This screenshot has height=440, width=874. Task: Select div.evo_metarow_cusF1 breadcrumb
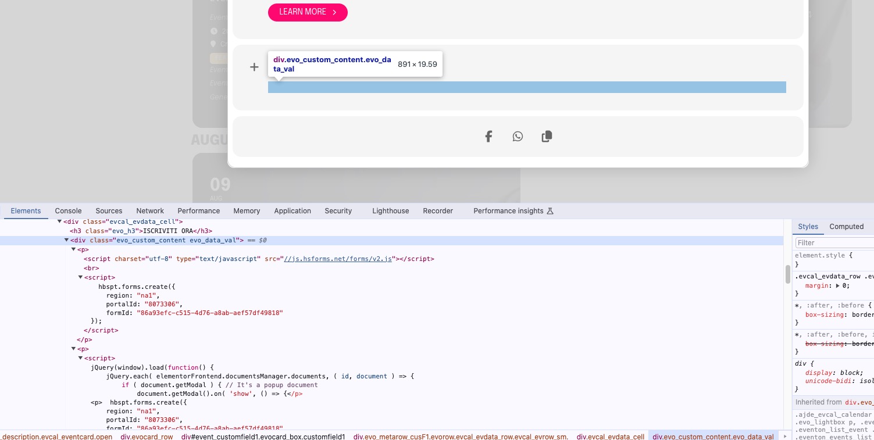pyautogui.click(x=461, y=437)
